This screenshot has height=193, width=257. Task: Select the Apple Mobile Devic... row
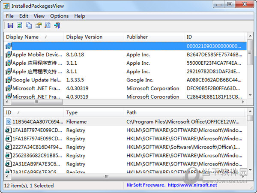[x=125, y=54]
